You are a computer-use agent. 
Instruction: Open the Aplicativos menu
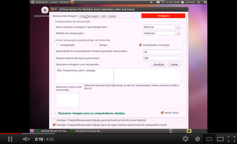point(42,2)
